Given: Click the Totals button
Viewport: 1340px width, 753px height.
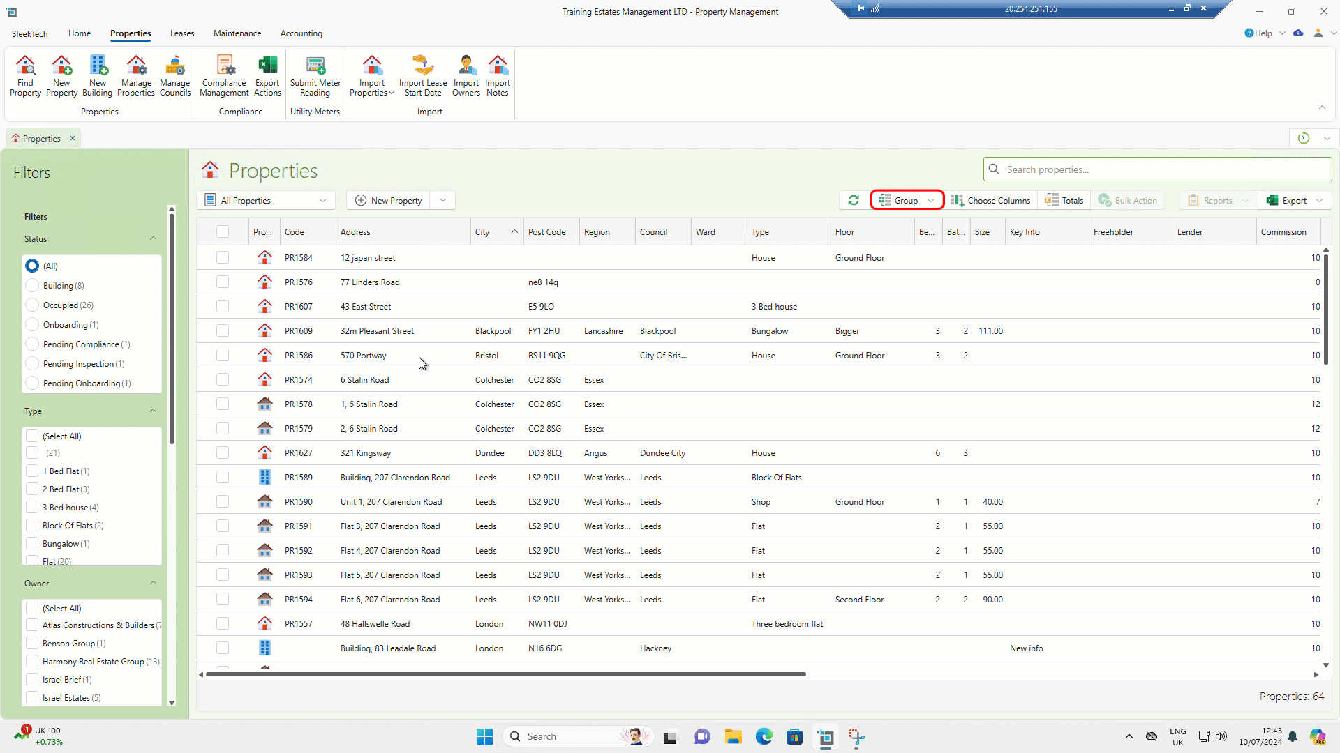Looking at the screenshot, I should (x=1064, y=201).
